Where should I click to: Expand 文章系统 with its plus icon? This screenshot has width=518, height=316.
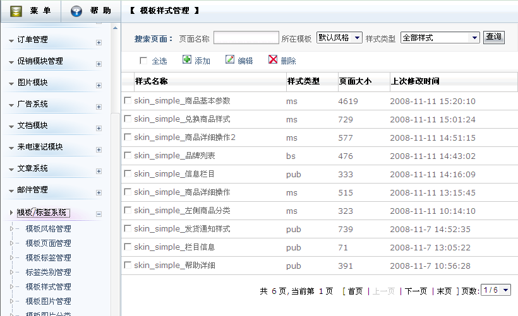99,171
